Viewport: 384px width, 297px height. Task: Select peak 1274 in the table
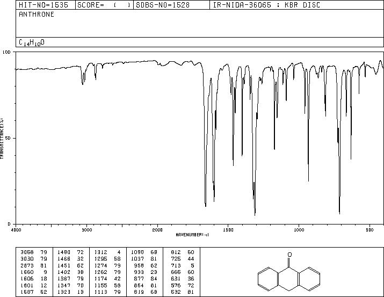click(100, 265)
